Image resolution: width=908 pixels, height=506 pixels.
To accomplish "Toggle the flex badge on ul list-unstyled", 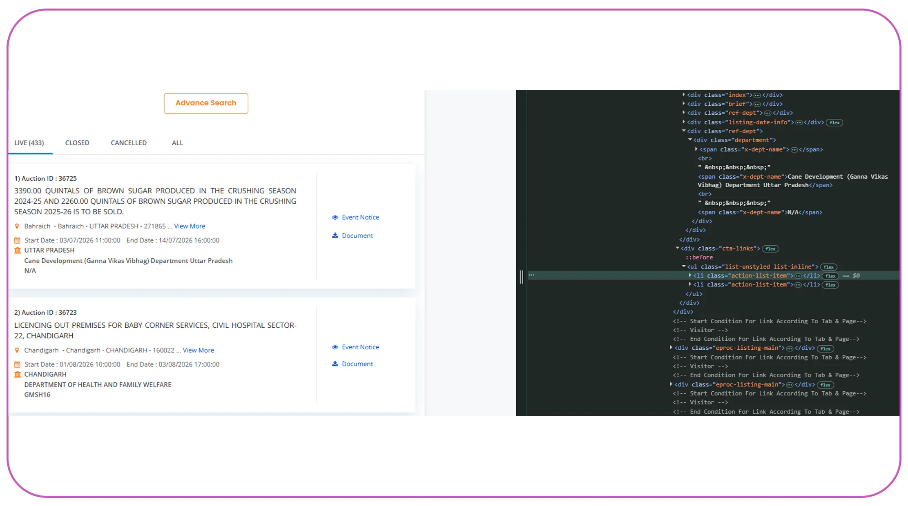I will pos(828,267).
